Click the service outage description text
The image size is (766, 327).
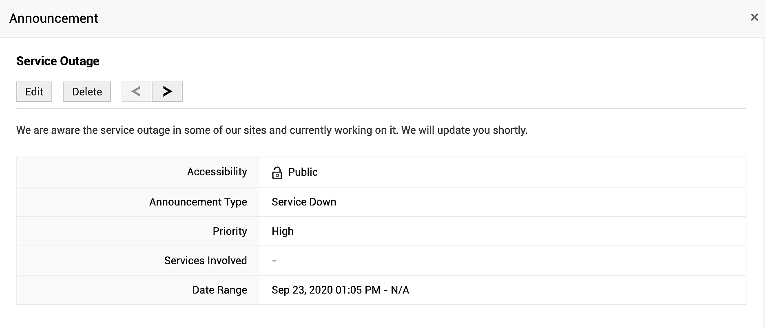click(x=272, y=130)
